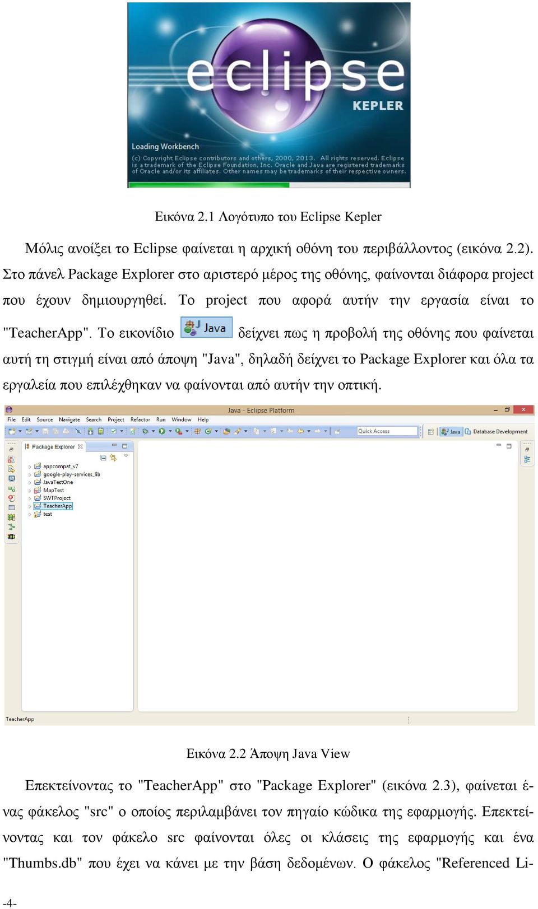
Task: Click the Debug bug toolbar icon
Action: [145, 431]
